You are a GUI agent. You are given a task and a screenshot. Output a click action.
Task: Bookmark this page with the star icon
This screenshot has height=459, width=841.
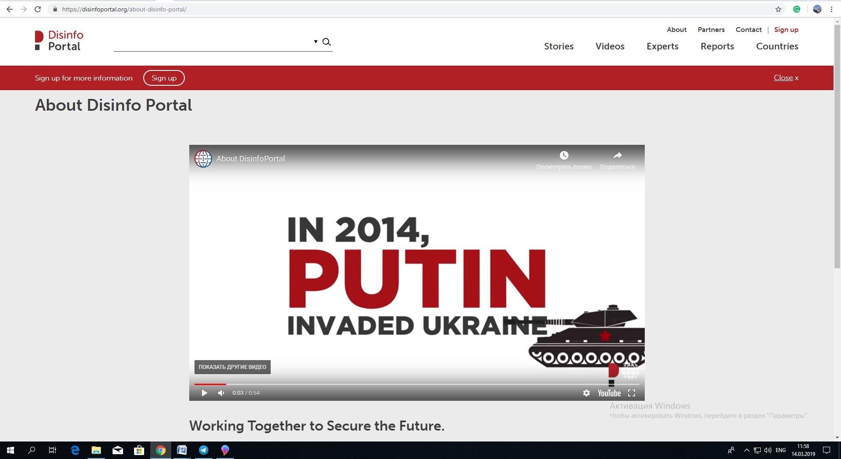[778, 9]
